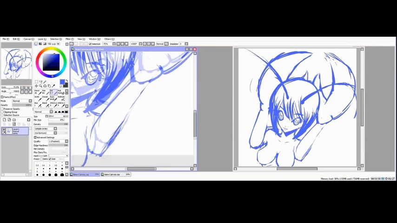Viewport: 397px width, 223px height.
Task: Select the Move tool
Action: pos(36,86)
